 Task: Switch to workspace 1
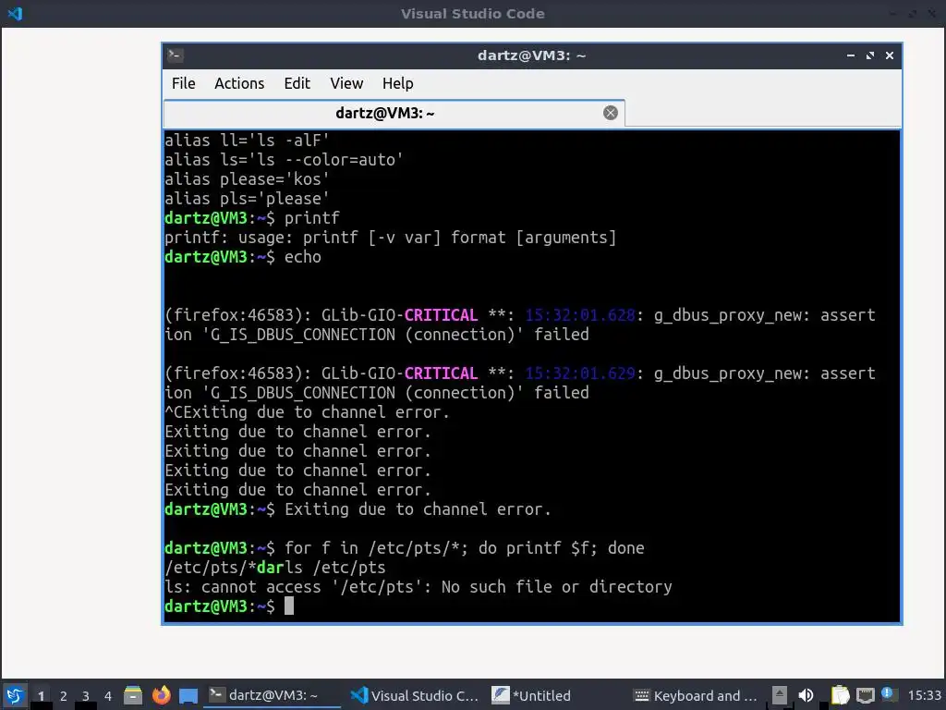[41, 696]
